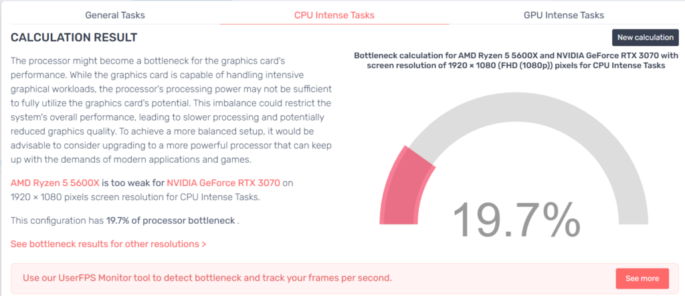This screenshot has width=685, height=296.
Task: Click the arrow after 'other resolutions'
Action: coord(203,244)
